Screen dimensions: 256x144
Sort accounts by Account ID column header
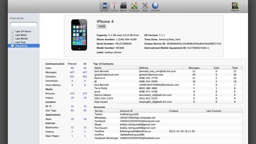pyautogui.click(x=144, y=111)
